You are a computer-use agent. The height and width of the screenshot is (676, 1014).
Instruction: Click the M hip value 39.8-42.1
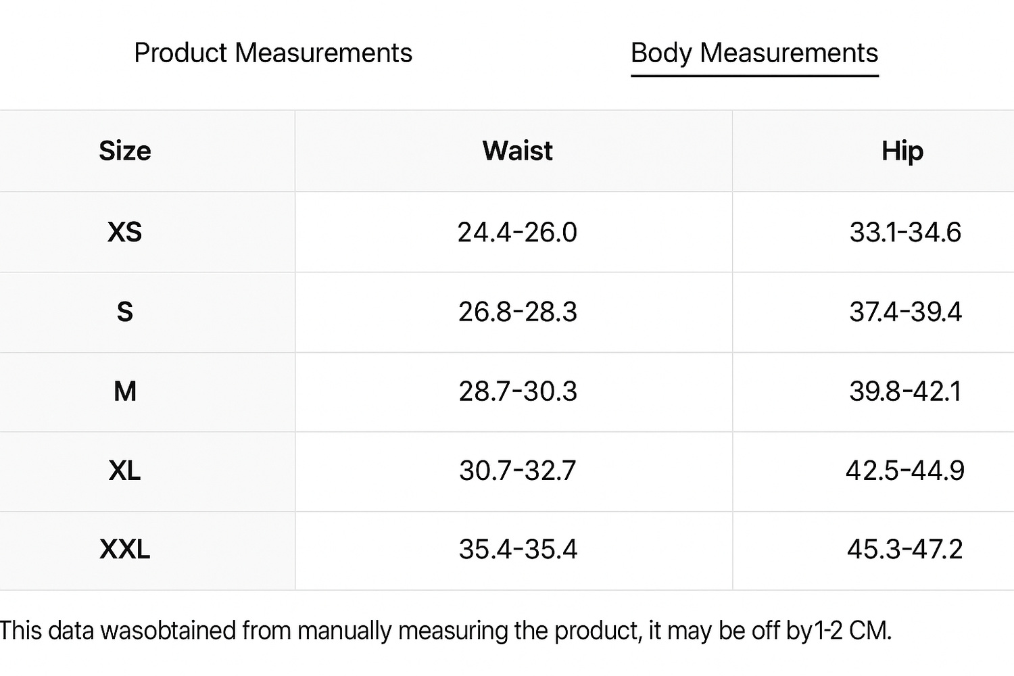tap(904, 391)
